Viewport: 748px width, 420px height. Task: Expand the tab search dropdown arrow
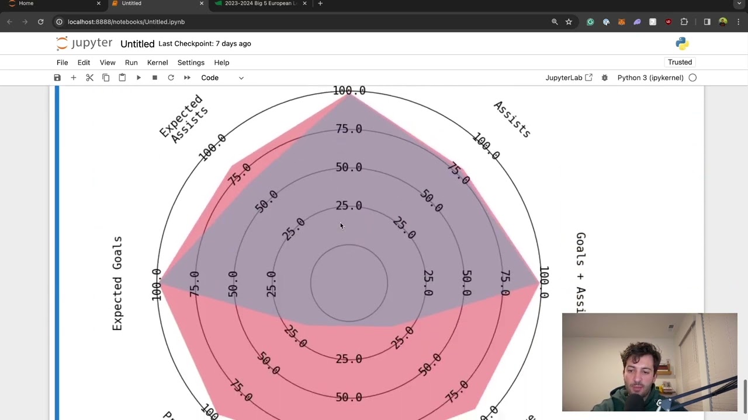(x=739, y=3)
